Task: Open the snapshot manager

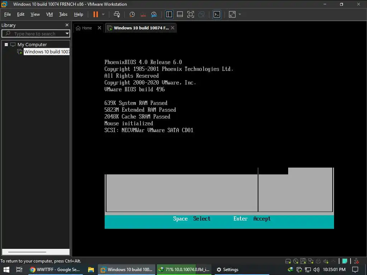Action: [x=154, y=14]
